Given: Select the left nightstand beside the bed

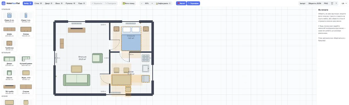Looking at the screenshot, I should (116, 29).
